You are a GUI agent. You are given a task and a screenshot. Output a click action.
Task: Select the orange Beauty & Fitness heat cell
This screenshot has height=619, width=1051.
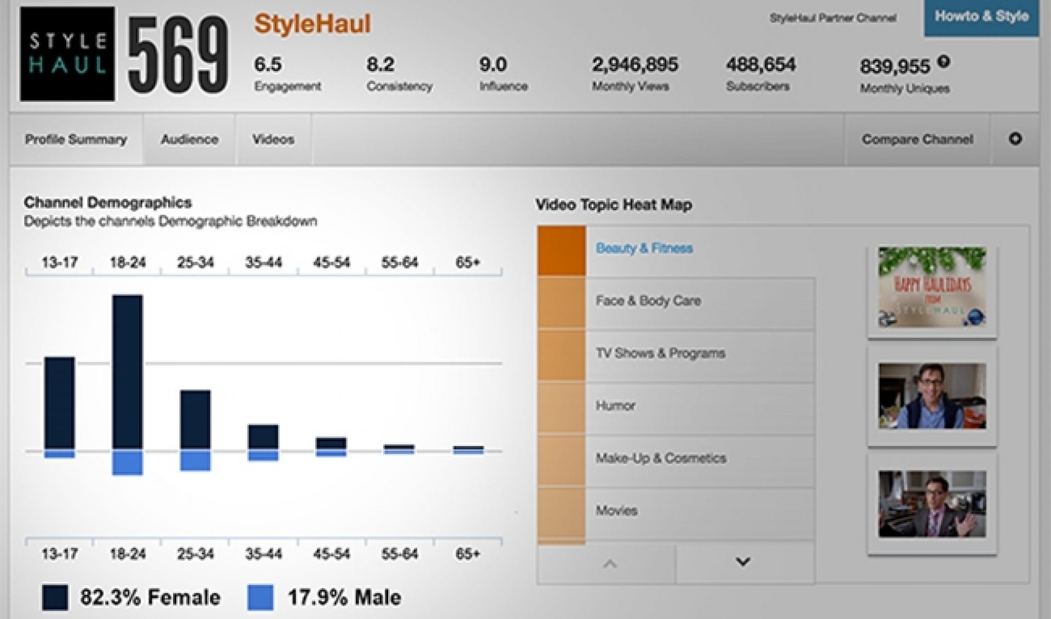coord(561,249)
